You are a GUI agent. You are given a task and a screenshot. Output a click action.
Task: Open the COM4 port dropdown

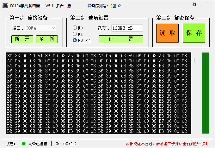click(40, 28)
